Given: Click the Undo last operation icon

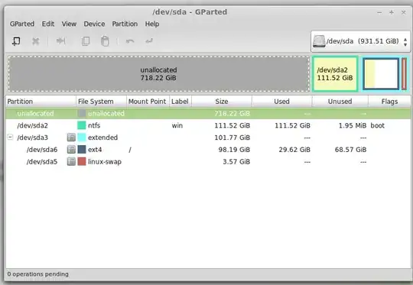Looking at the screenshot, I should click(x=130, y=41).
